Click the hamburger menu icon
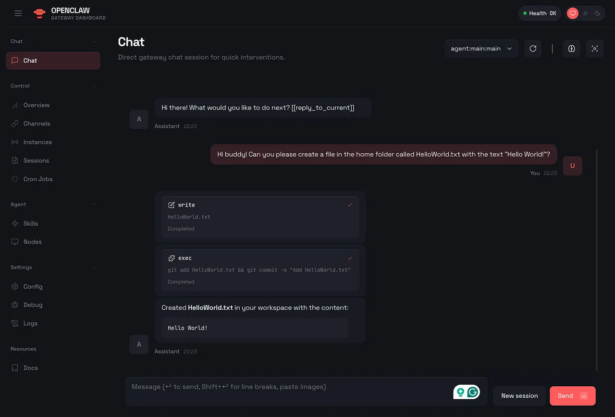 click(18, 13)
